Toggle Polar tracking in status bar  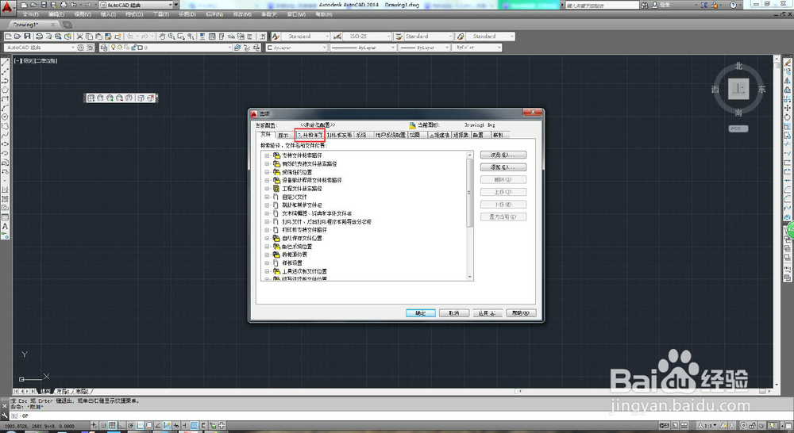131,425
